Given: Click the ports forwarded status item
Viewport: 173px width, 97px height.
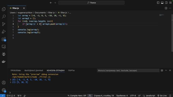Looking at the screenshot, I should point(19,96).
